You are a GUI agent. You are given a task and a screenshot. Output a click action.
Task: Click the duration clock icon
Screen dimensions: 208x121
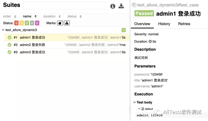[x=150, y=42]
